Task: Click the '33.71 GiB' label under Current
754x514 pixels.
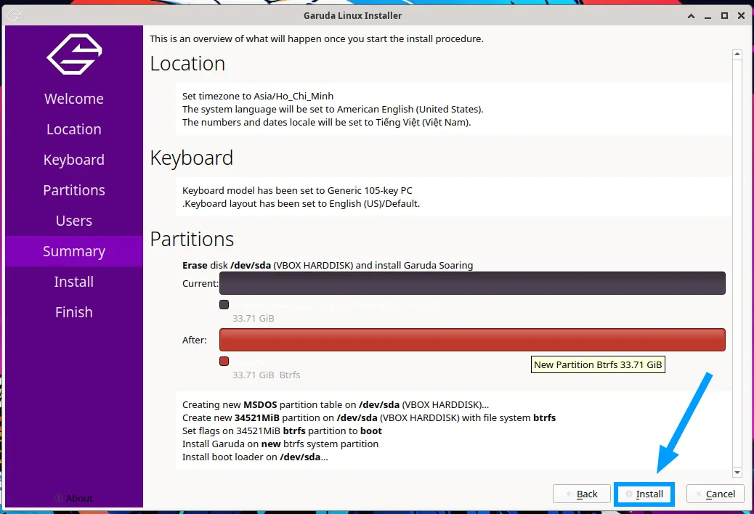Action: coord(254,318)
